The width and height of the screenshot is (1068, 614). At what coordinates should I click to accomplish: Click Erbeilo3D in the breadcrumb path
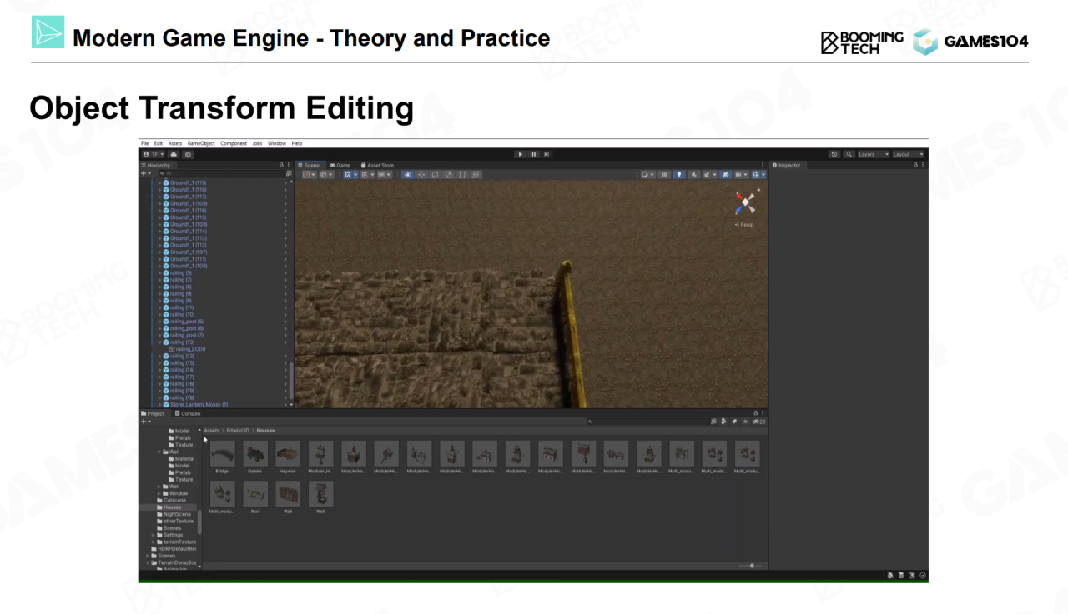238,431
